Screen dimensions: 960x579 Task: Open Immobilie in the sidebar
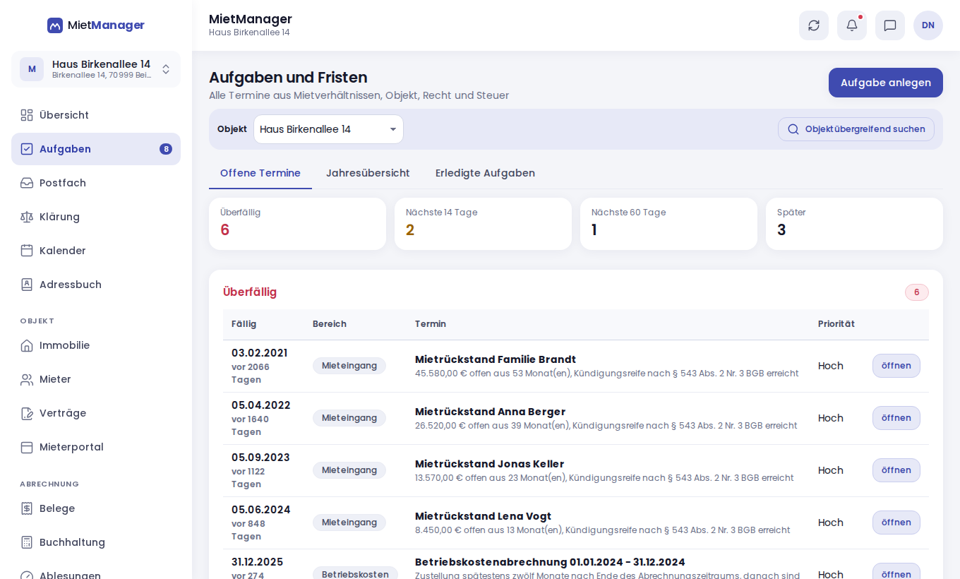coord(96,345)
